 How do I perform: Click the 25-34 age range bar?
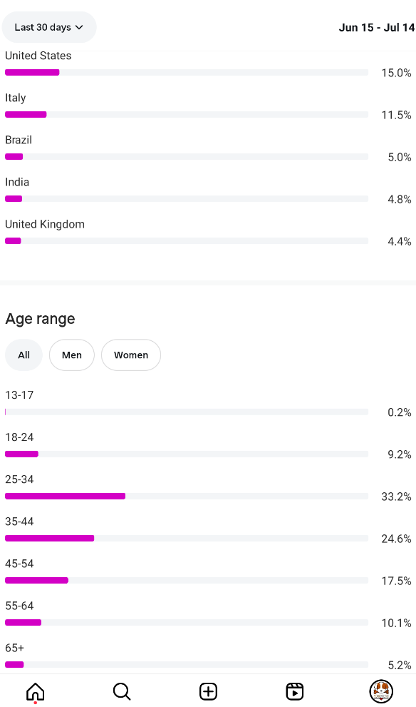click(x=187, y=497)
